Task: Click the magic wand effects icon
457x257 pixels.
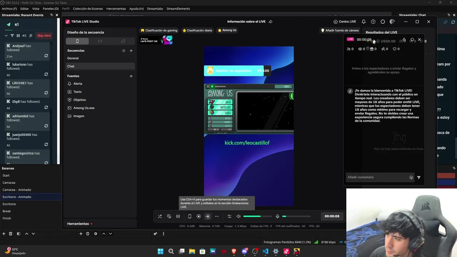Action: tap(160, 216)
